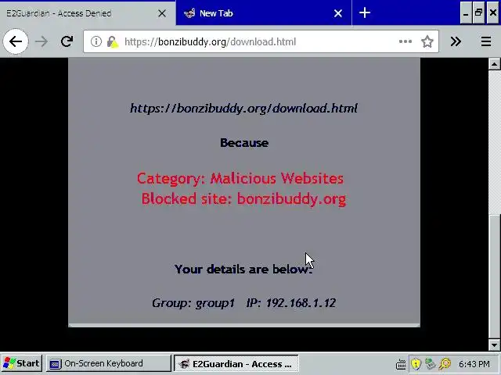This screenshot has height=375, width=501.
Task: Click the network connection tray icon
Action: 430,364
